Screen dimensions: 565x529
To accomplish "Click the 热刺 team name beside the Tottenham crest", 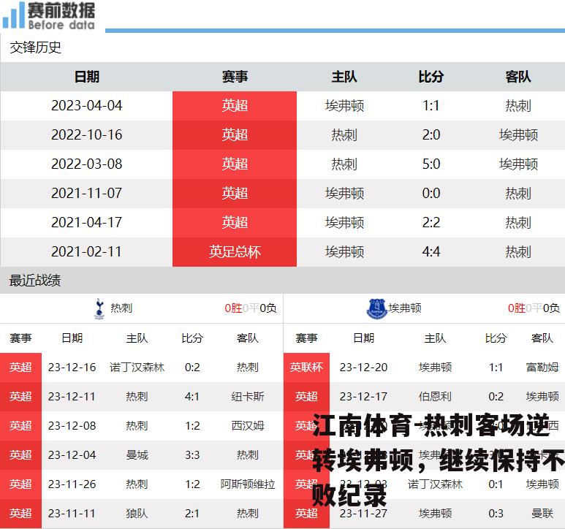I will [x=121, y=308].
